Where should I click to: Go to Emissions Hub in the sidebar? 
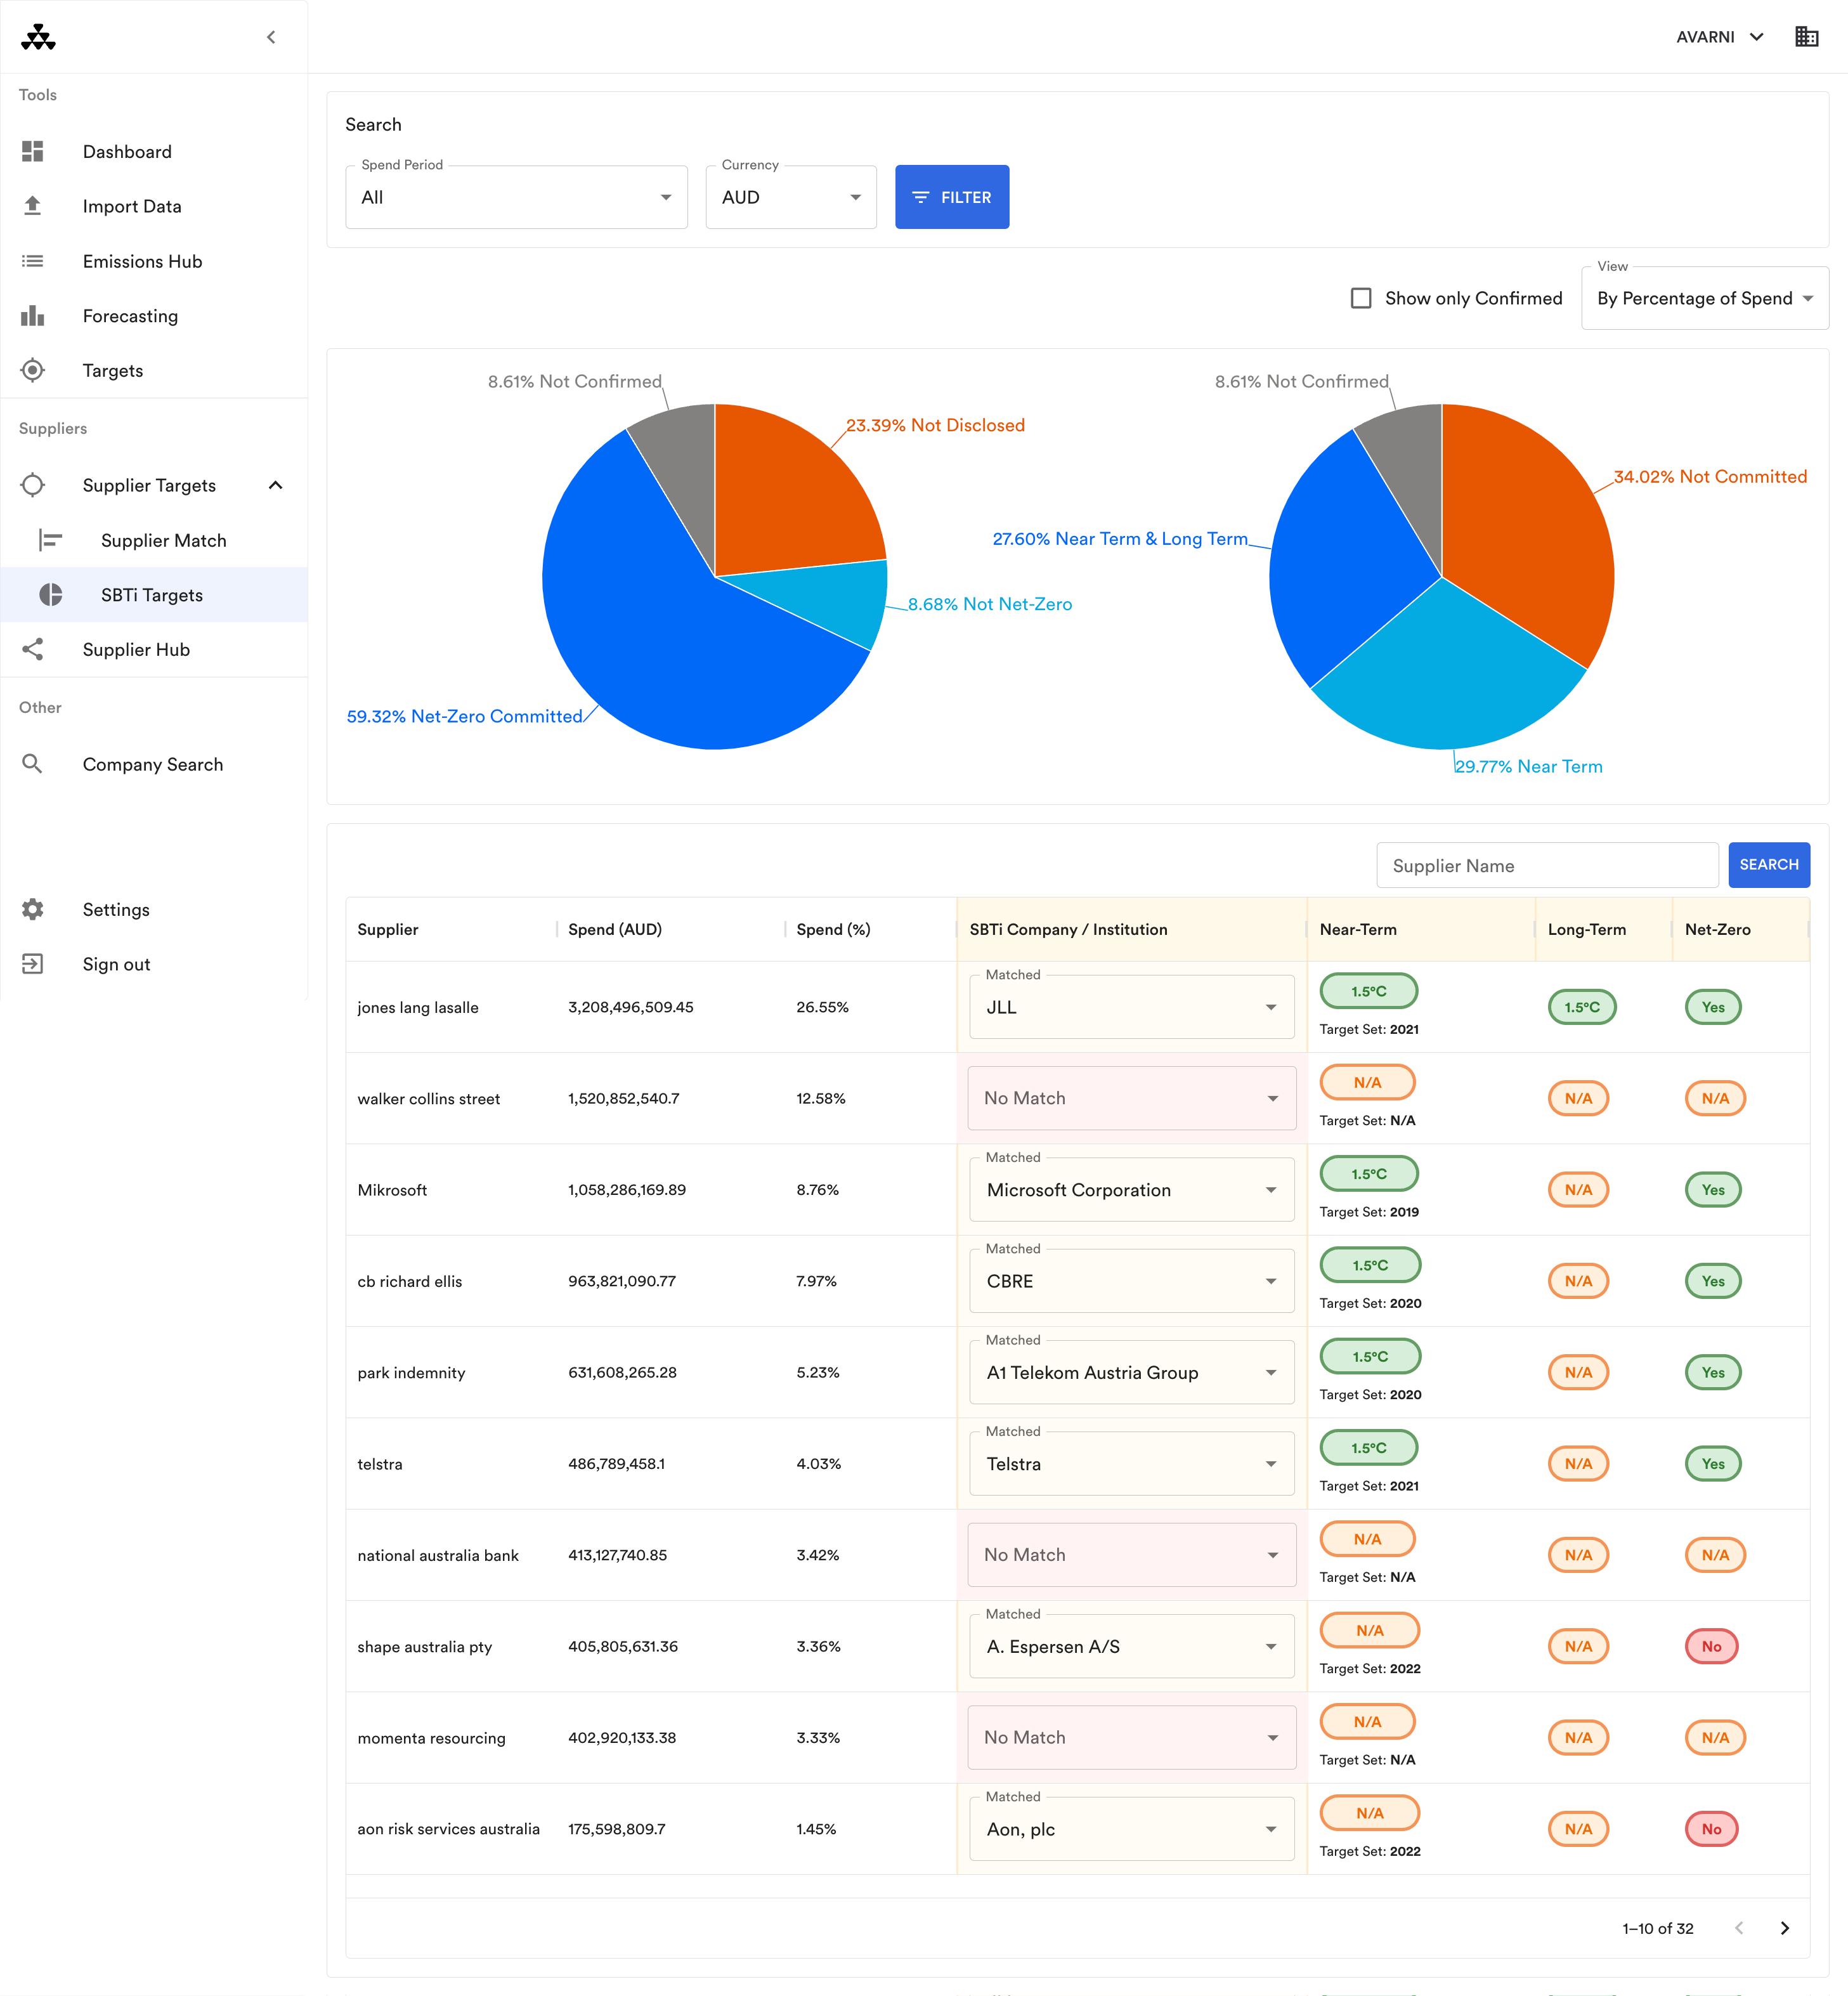[x=142, y=261]
